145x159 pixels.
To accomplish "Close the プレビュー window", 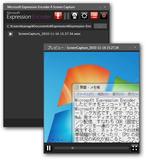I will (x=135, y=47).
